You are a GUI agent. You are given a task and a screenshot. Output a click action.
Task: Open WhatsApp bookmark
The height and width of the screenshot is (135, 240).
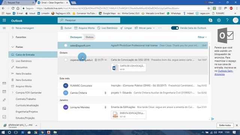(174, 13)
